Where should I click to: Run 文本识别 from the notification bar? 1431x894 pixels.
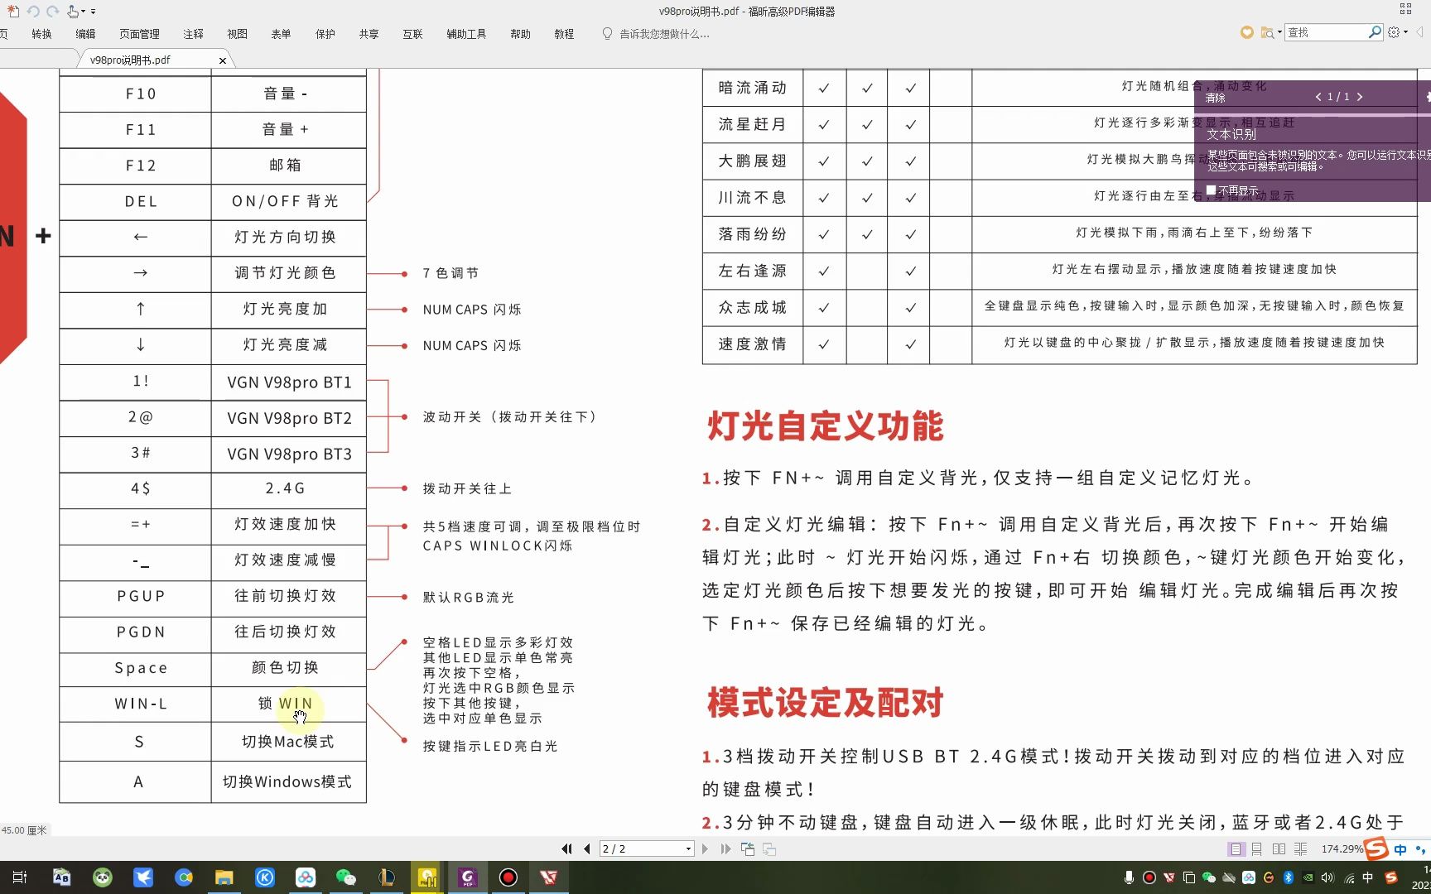click(x=1230, y=134)
